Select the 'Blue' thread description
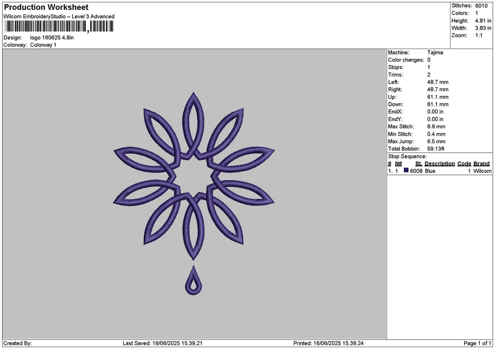 point(430,171)
